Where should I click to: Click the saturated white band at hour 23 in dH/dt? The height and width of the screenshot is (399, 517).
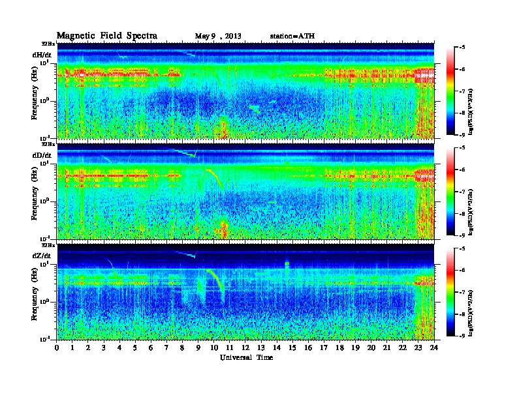pos(424,76)
